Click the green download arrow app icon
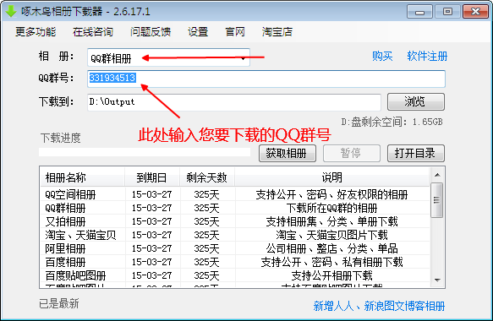The height and width of the screenshot is (321, 493). (x=11, y=11)
